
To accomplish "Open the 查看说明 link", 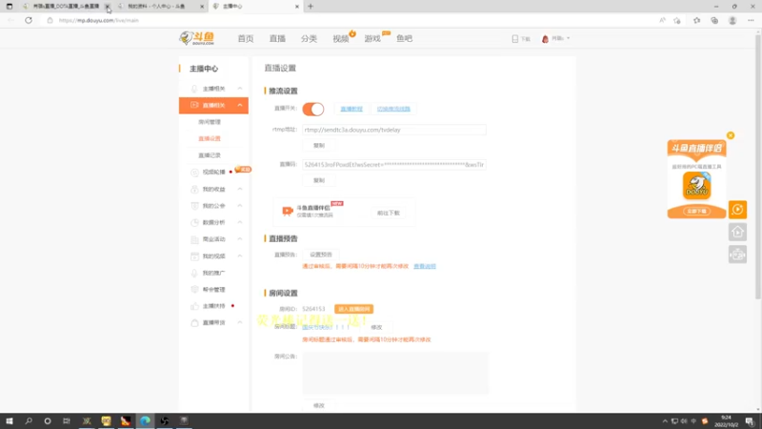I will point(425,267).
